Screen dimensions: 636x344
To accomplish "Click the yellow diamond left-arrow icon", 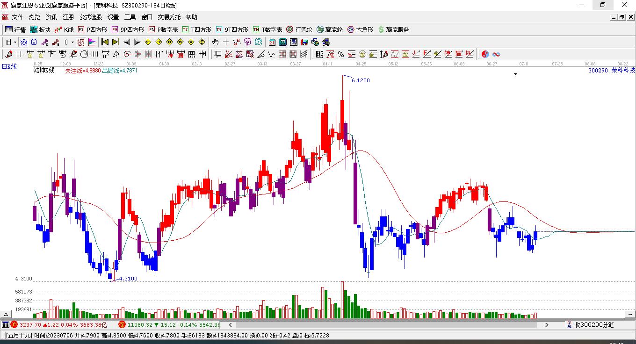I will point(148,42).
